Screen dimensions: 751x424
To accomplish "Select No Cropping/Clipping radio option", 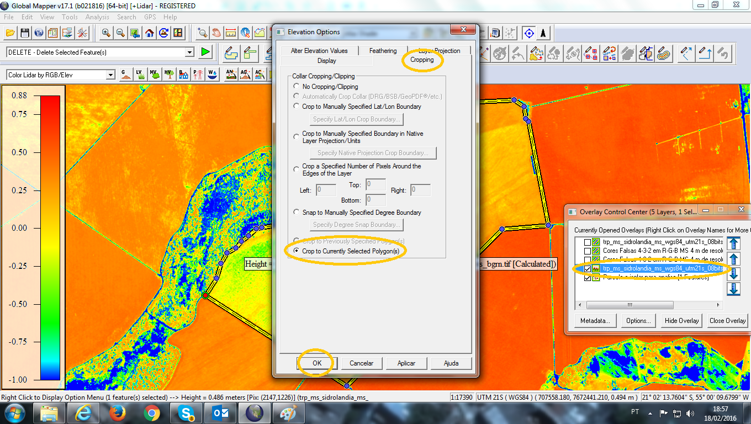I will [298, 87].
